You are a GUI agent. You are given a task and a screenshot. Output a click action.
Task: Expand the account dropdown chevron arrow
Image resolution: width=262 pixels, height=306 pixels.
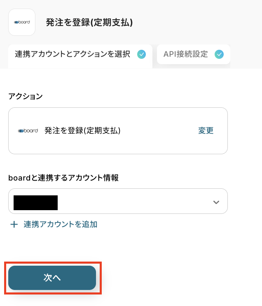click(x=216, y=202)
